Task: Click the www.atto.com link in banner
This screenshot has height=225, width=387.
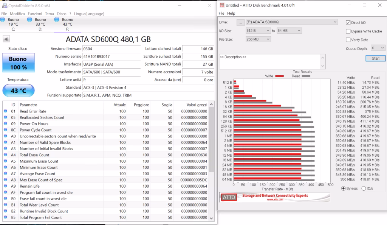Action: 275,200
